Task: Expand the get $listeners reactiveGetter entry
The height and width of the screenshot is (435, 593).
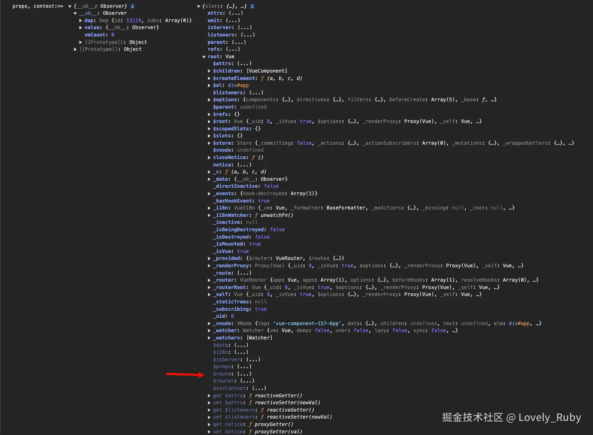Action: coord(209,410)
